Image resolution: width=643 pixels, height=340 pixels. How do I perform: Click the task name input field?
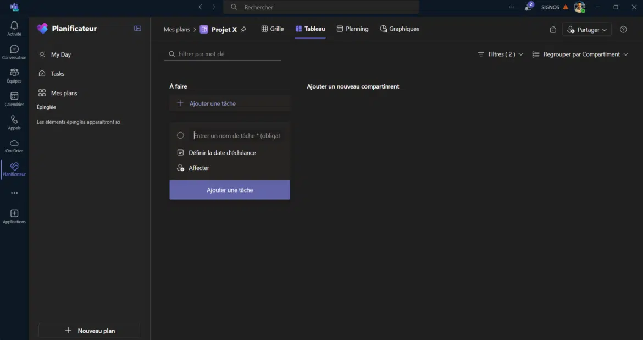[x=236, y=135]
